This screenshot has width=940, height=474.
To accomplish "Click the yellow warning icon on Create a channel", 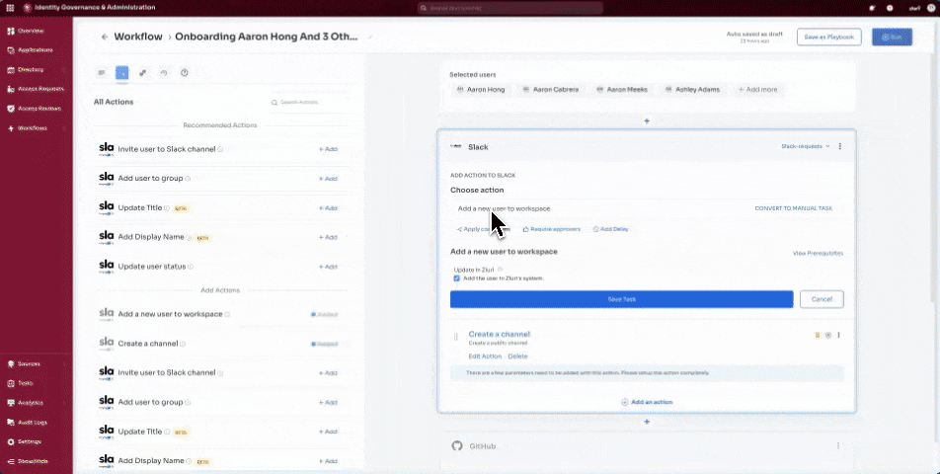I will 818,335.
